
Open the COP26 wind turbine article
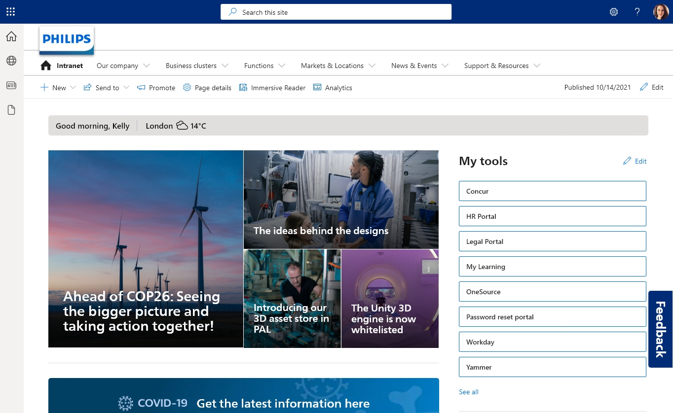click(x=146, y=249)
